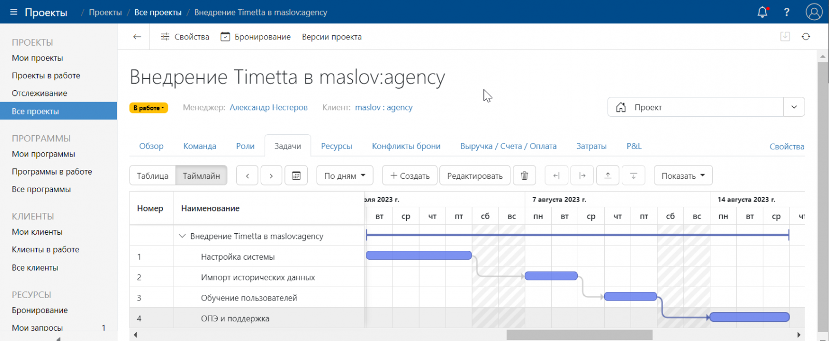Screen dimensions: 829x341
Task: Refresh the project with reload icon
Action: [806, 37]
